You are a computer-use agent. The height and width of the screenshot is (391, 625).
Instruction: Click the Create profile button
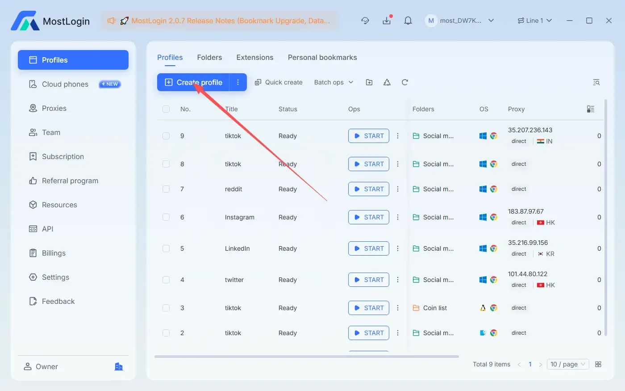click(x=198, y=82)
